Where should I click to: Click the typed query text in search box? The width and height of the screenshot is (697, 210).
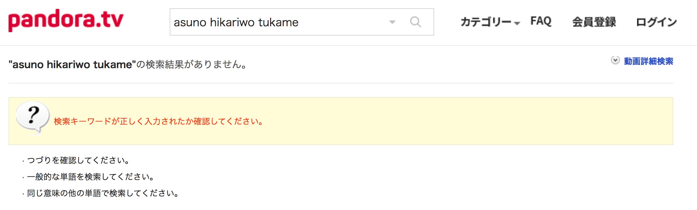236,23
